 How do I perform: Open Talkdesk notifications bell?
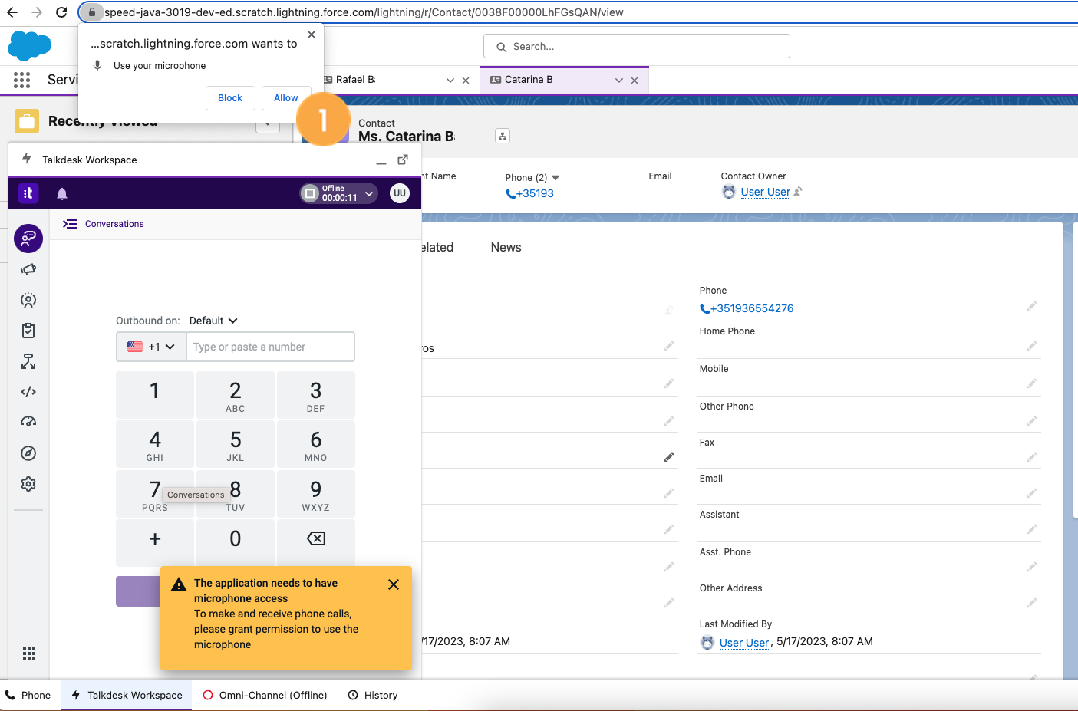pyautogui.click(x=62, y=193)
